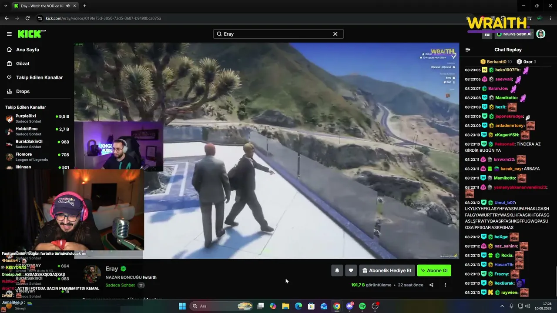Collapse the Chat Replay panel
This screenshot has height=313, width=557.
tap(468, 50)
